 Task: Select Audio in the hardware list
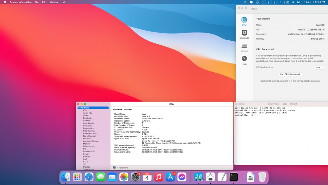click(x=86, y=115)
